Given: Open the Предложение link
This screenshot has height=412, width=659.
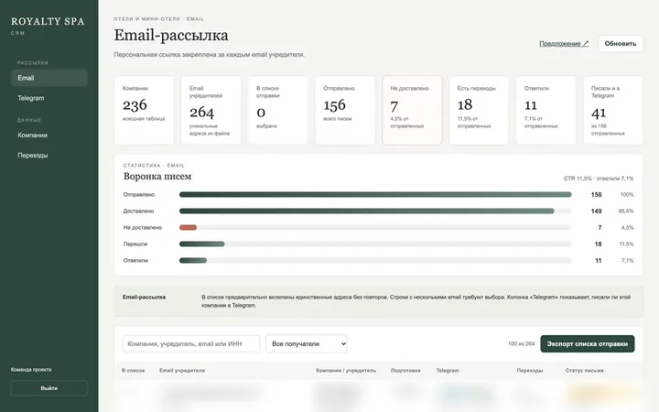Looking at the screenshot, I should pos(564,43).
